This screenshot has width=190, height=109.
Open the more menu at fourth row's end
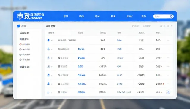[168, 66]
